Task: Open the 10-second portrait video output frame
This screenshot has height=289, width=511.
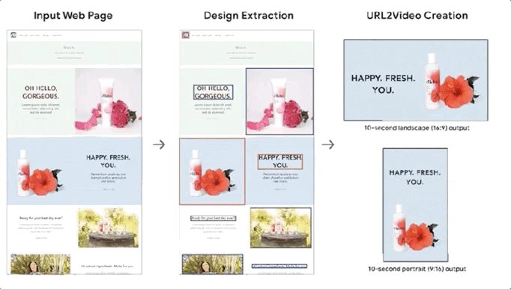Action: click(415, 205)
